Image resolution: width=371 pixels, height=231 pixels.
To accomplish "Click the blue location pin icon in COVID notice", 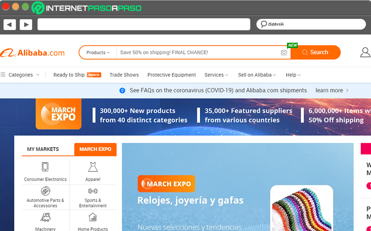I will click(x=122, y=91).
